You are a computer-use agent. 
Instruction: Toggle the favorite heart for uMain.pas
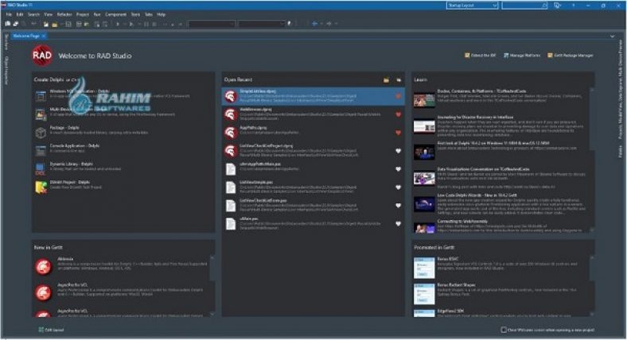click(398, 223)
